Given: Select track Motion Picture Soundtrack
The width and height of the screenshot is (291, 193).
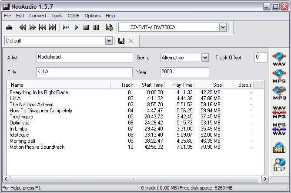Looking at the screenshot, I should [37, 147].
